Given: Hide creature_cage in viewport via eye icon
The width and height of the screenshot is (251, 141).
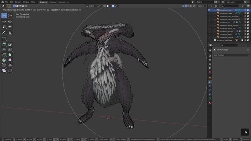Looking at the screenshot, I should point(245,10).
